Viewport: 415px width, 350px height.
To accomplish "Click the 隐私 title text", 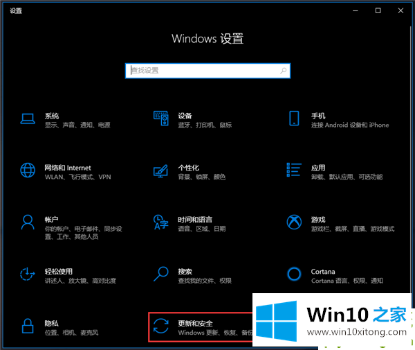I will [51, 323].
